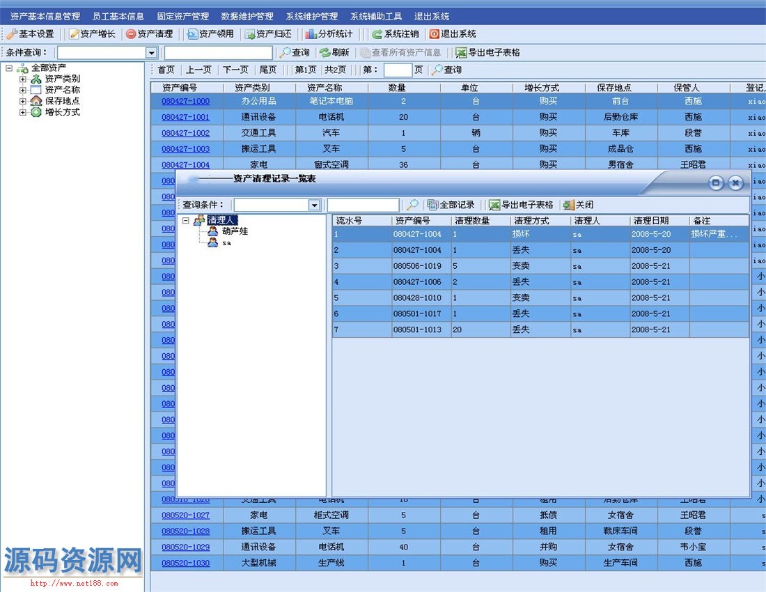The image size is (766, 592).
Task: Select the 葫芦娃 user in the tree
Action: 235,231
